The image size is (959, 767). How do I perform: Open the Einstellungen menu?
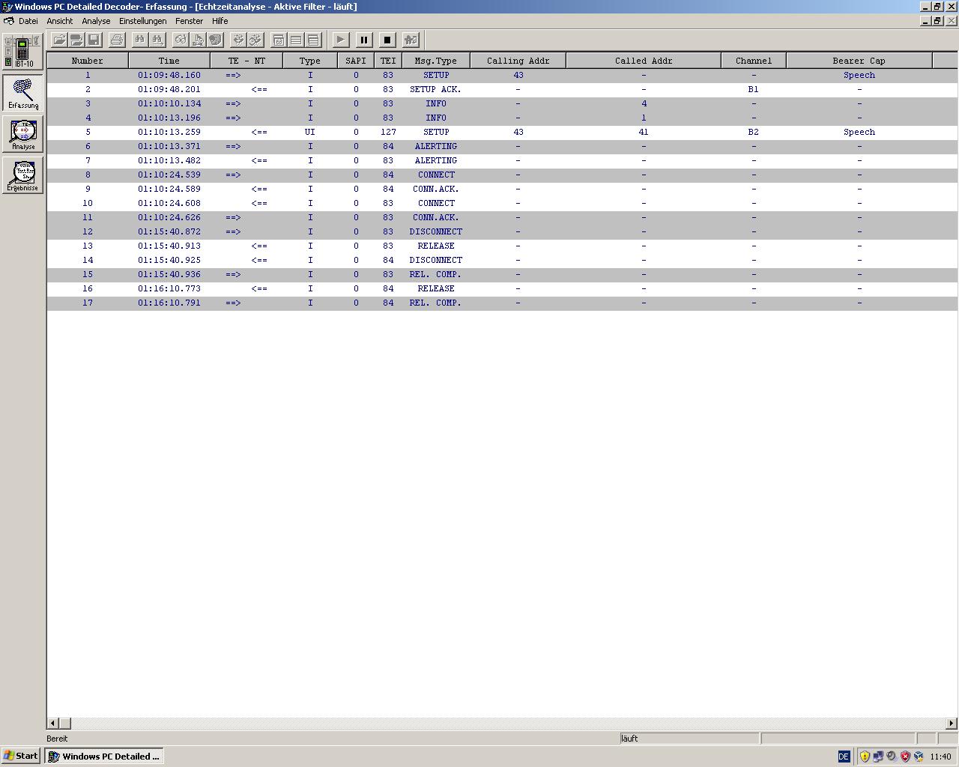tap(142, 21)
